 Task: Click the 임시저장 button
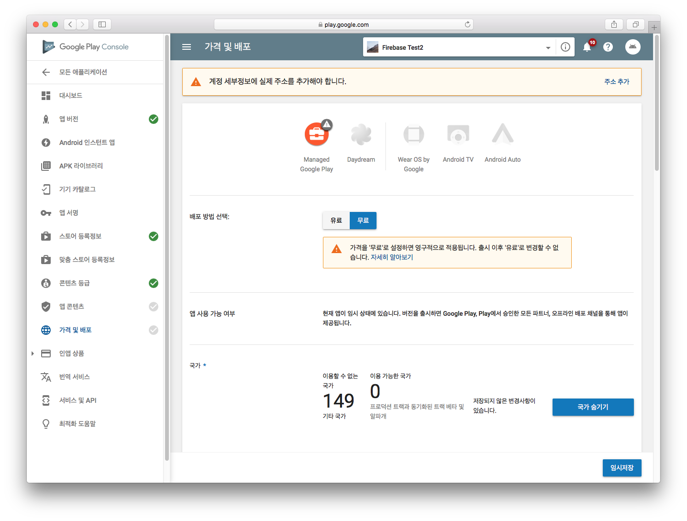(622, 468)
